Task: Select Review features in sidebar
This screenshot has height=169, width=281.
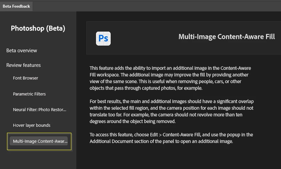Action: tap(23, 65)
